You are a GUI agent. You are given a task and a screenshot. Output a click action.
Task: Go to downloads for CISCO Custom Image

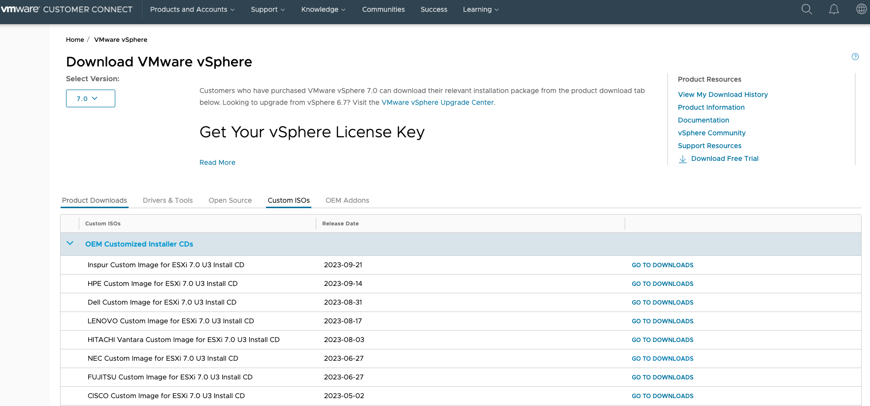663,396
